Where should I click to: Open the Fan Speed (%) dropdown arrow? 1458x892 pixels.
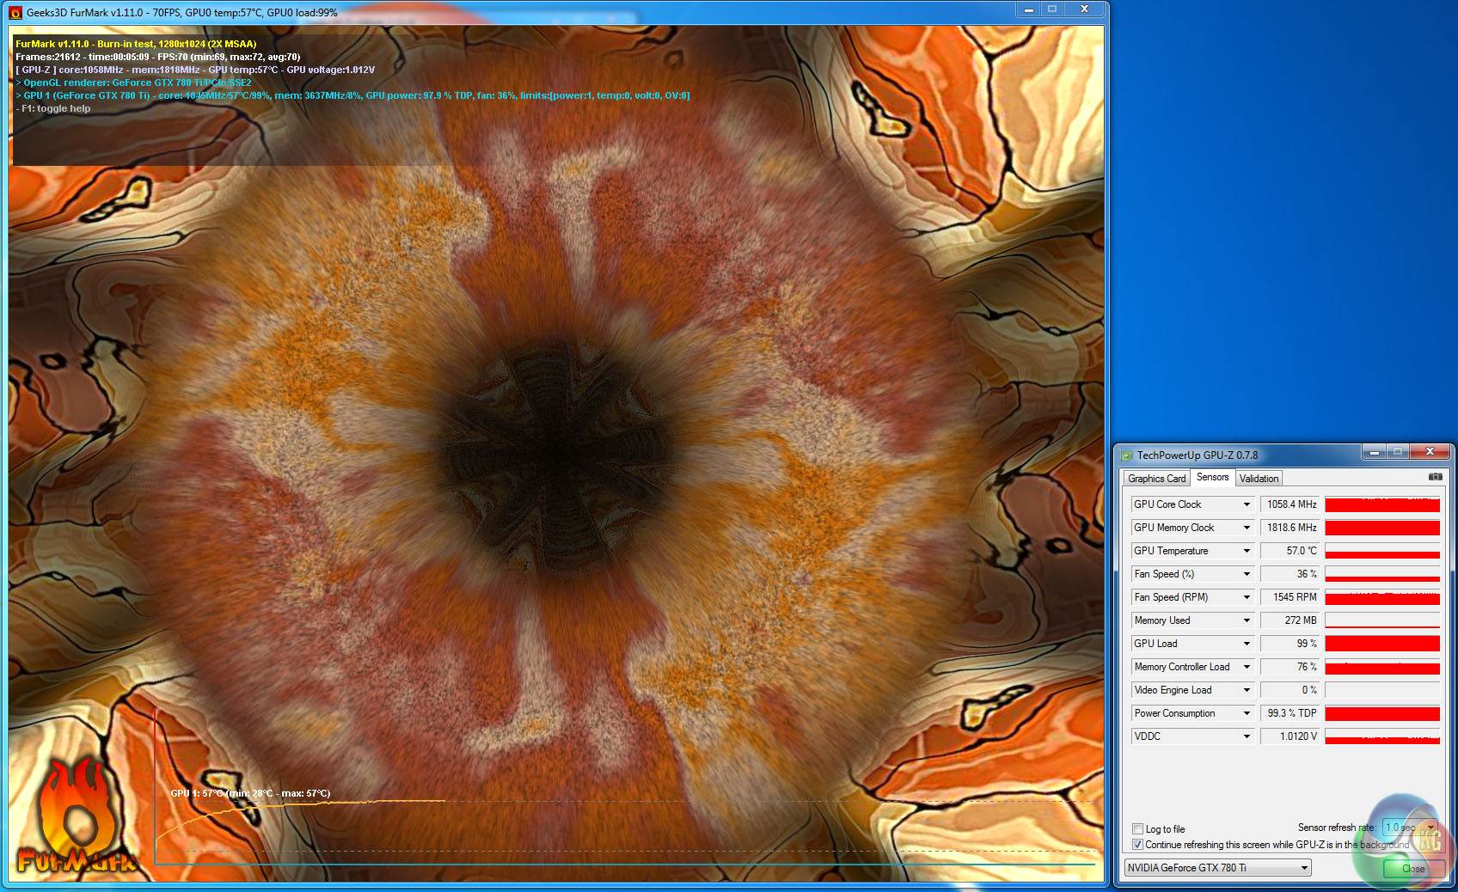click(x=1247, y=574)
